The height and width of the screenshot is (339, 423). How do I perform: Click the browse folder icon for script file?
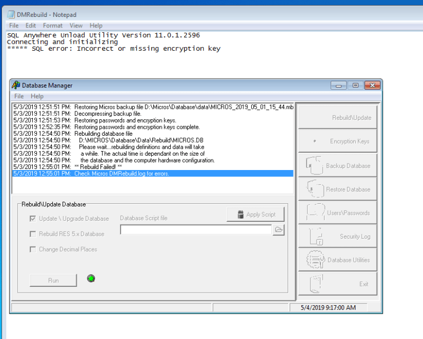279,230
